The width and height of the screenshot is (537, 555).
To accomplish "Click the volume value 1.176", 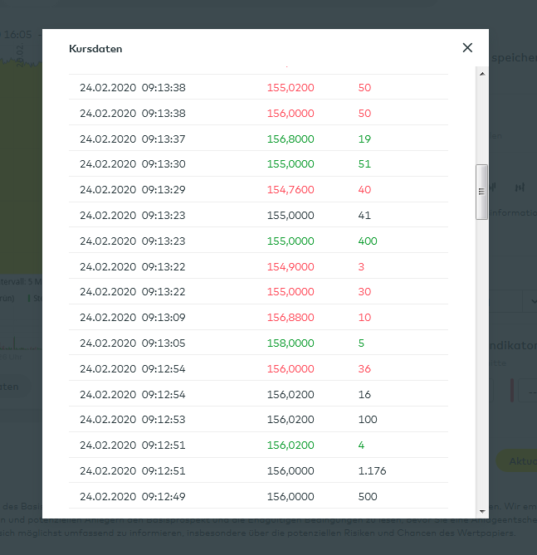I will [373, 471].
